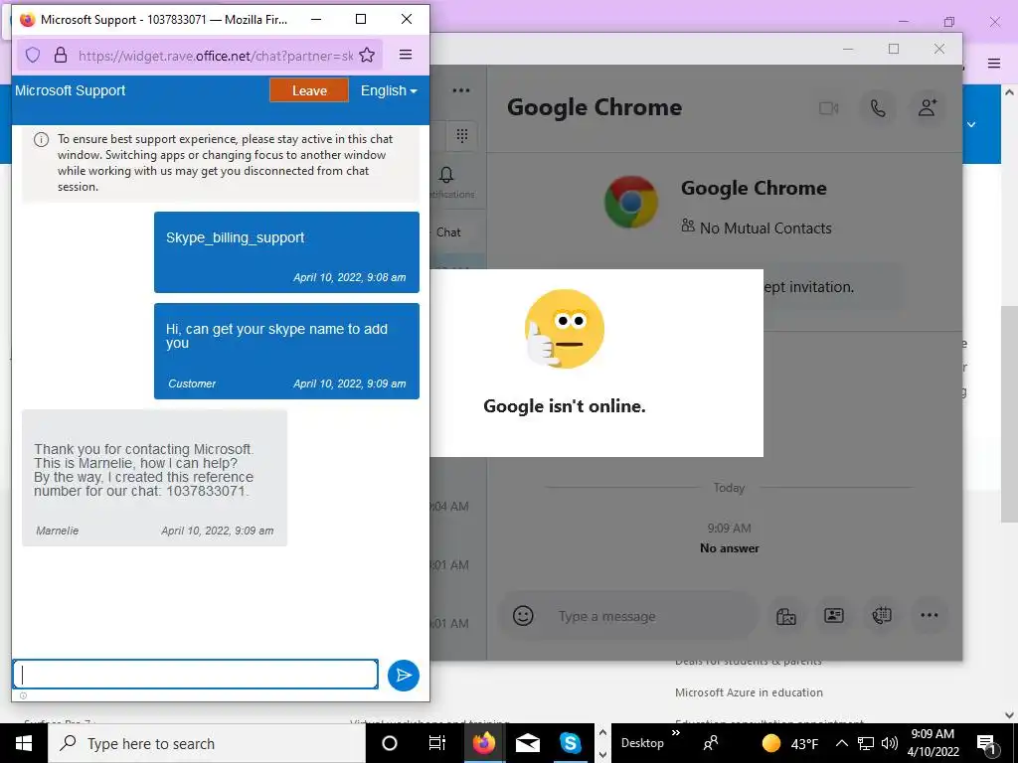This screenshot has height=763, width=1018.
Task: Click the Skype_billing_support message bubble
Action: (286, 252)
